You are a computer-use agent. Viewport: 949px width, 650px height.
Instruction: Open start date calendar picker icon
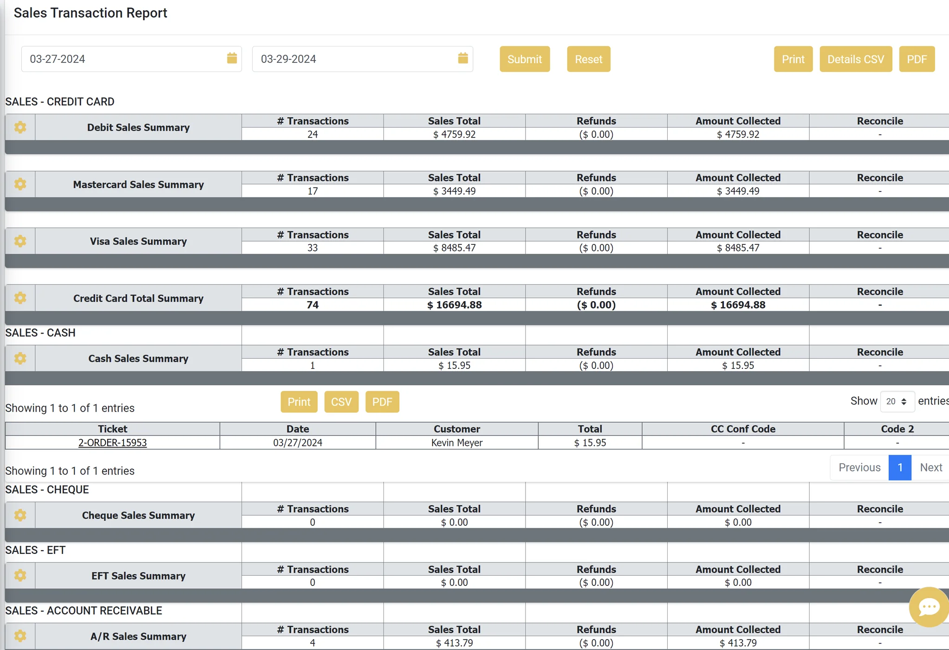click(232, 59)
